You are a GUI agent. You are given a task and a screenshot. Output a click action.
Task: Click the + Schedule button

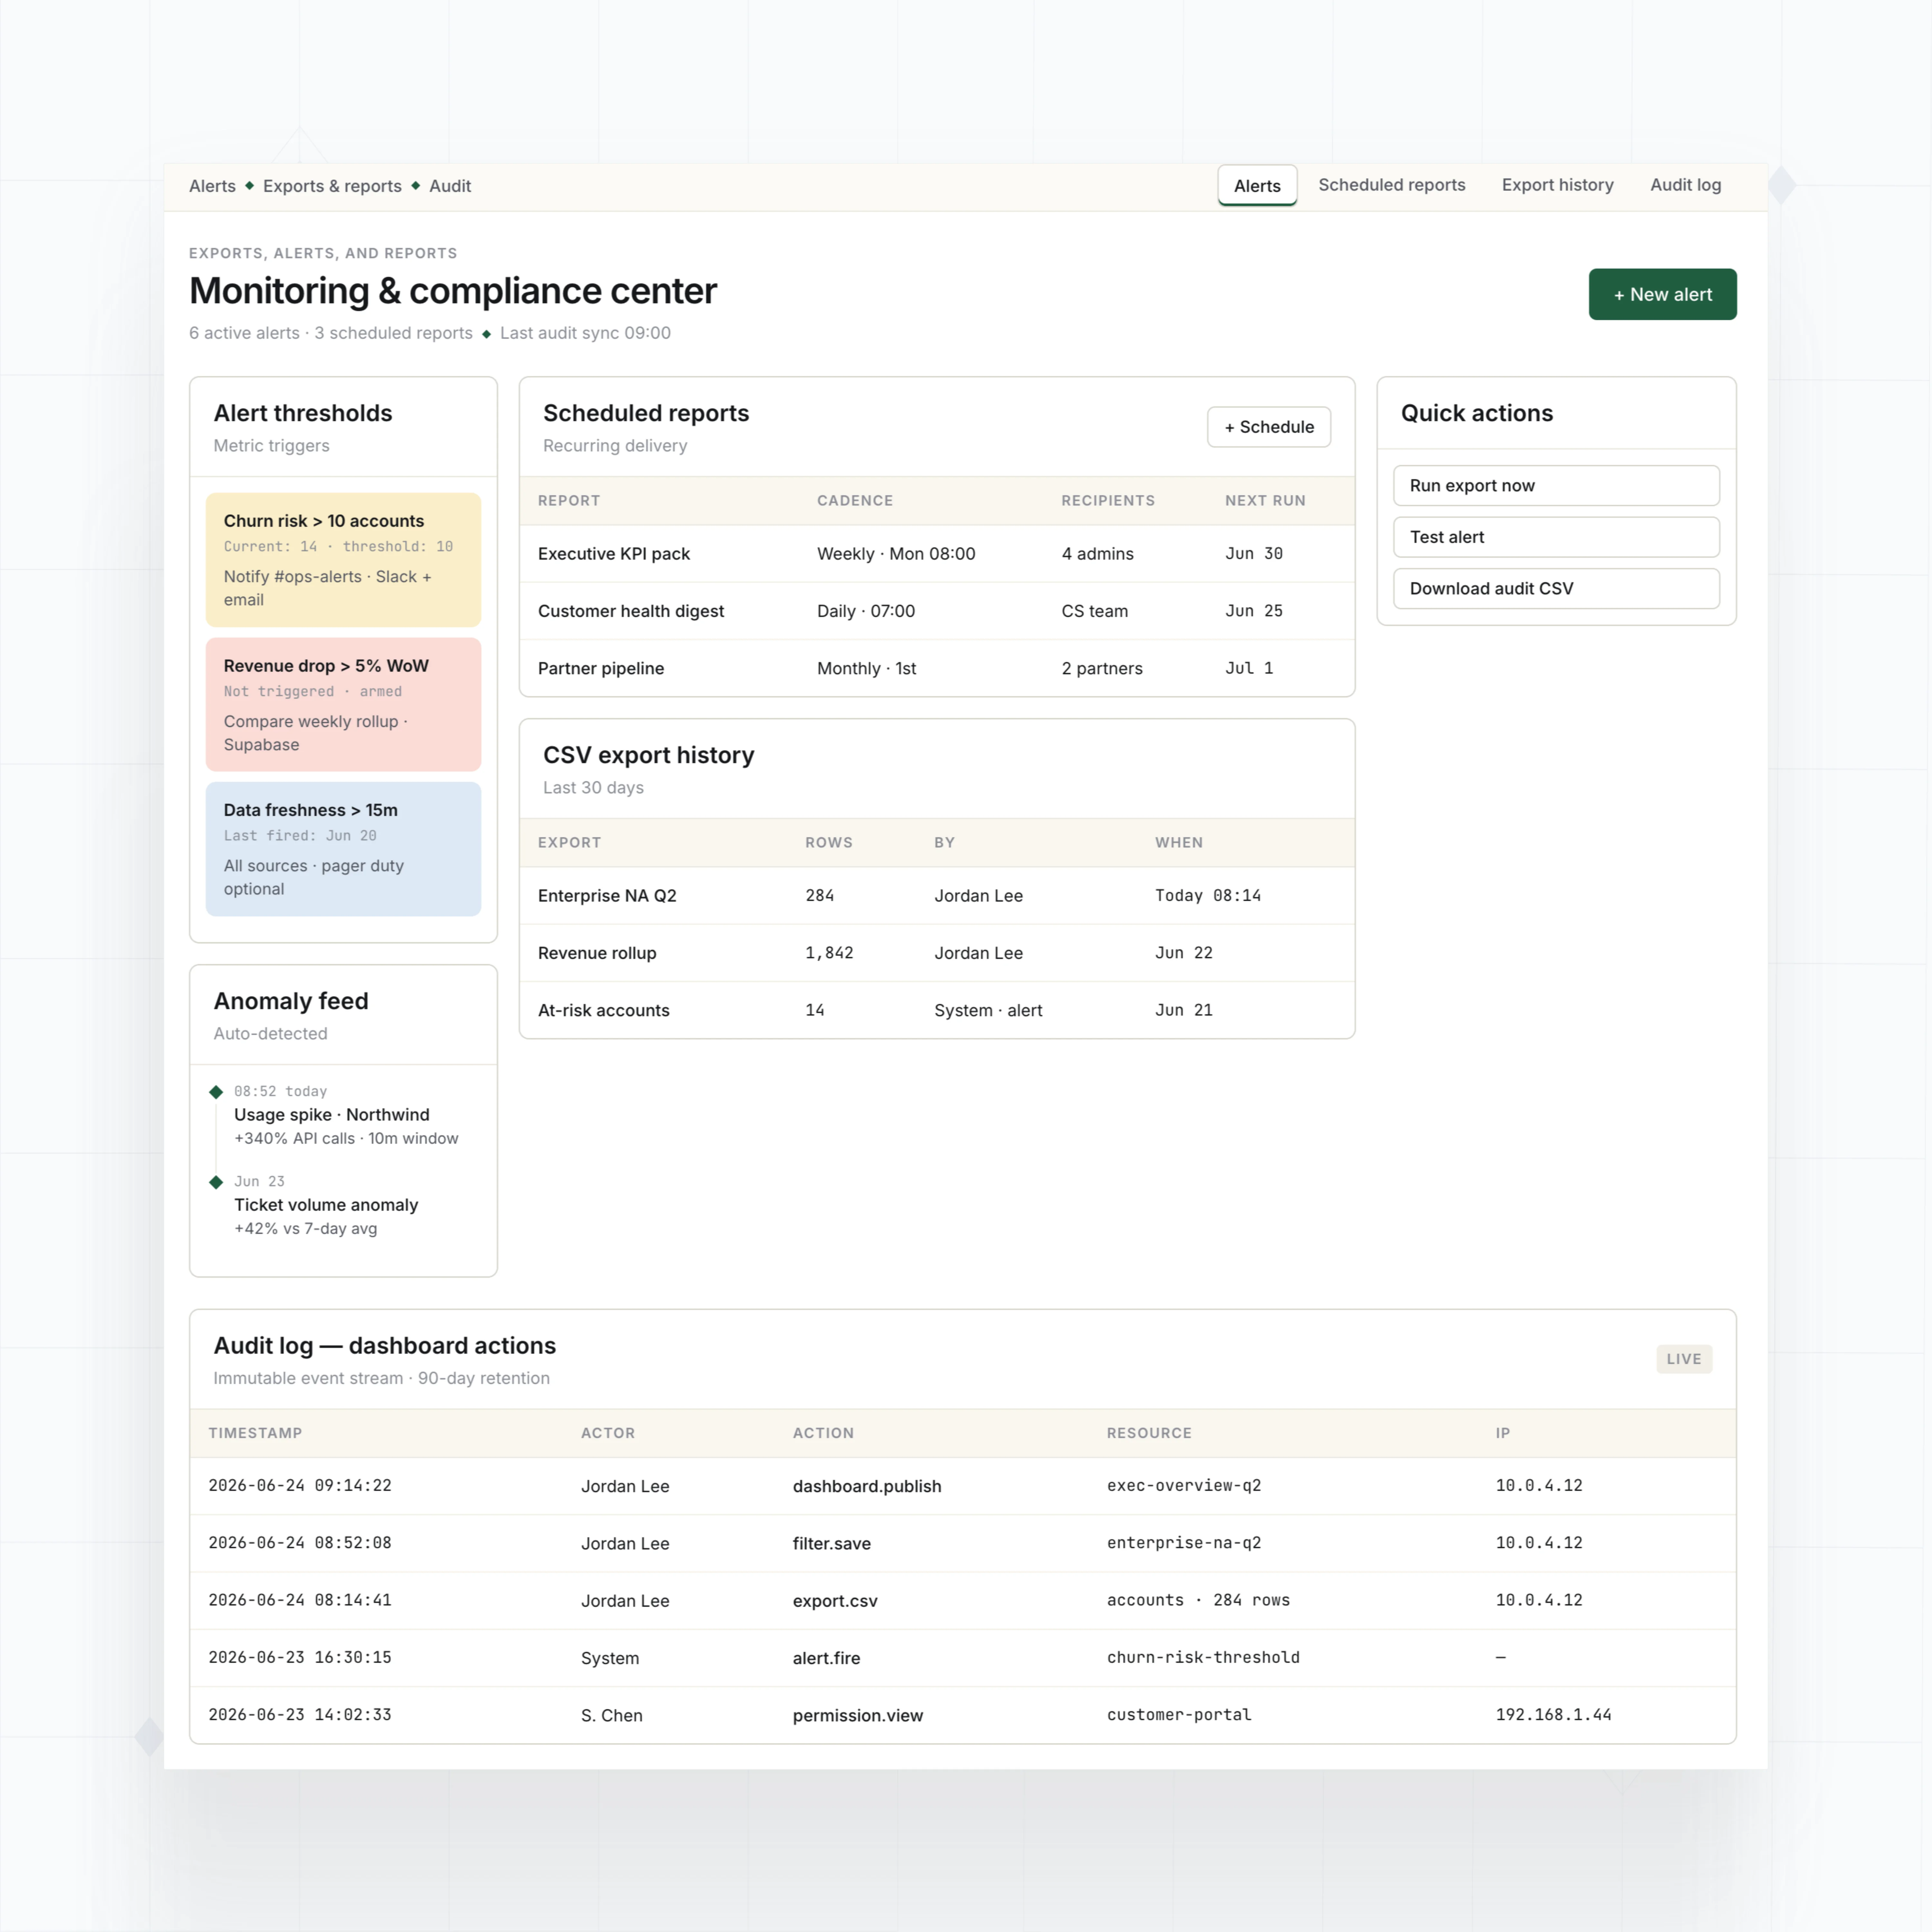tap(1269, 427)
